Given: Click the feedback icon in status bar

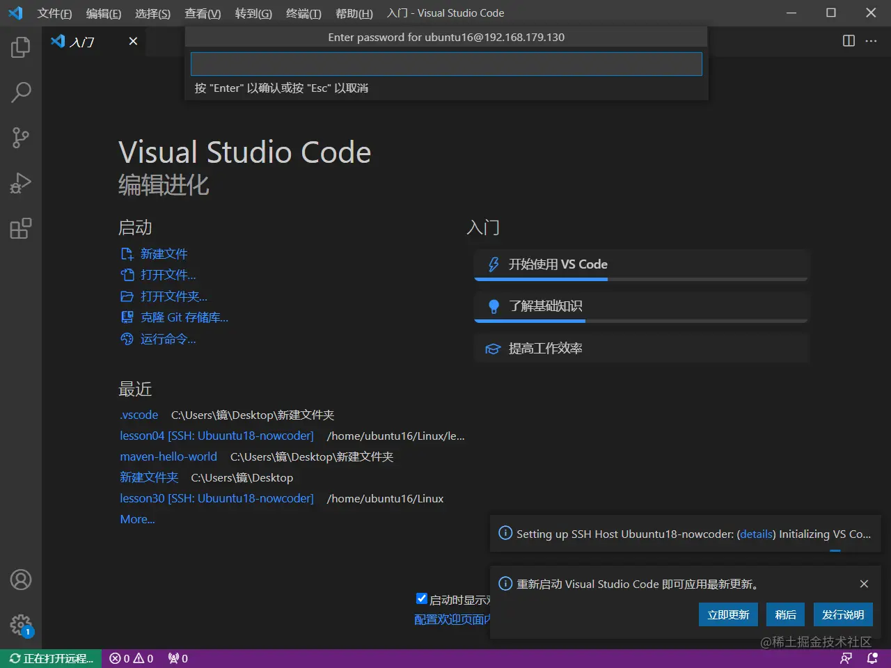Looking at the screenshot, I should pyautogui.click(x=846, y=658).
